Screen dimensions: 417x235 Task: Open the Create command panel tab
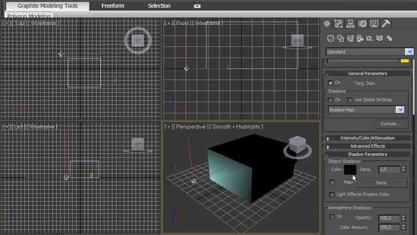pyautogui.click(x=327, y=24)
